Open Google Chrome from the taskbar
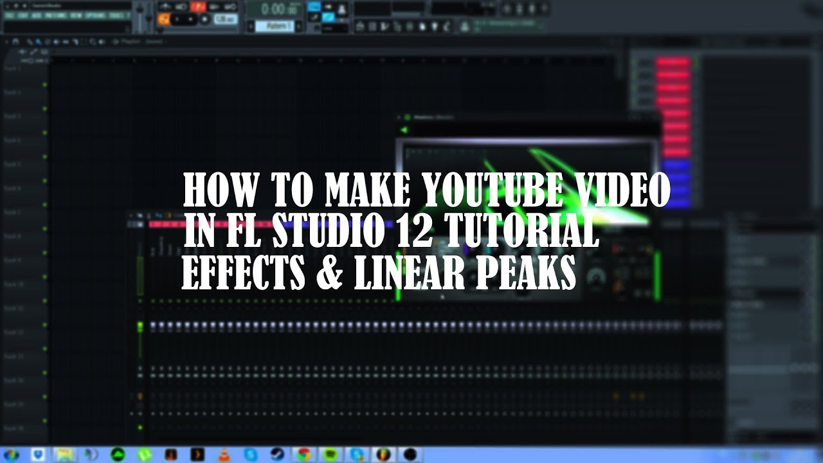823x463 pixels. click(x=303, y=455)
